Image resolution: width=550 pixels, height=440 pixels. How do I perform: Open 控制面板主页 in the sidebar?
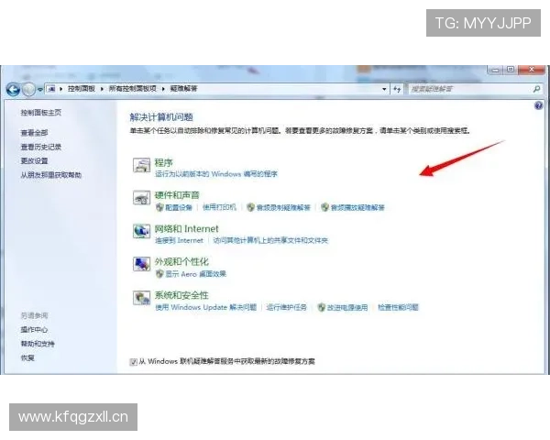(41, 112)
